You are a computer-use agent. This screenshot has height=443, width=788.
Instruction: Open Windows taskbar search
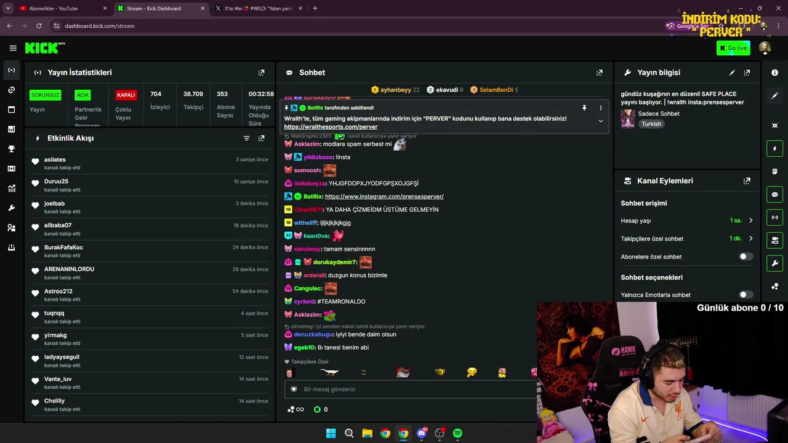349,433
